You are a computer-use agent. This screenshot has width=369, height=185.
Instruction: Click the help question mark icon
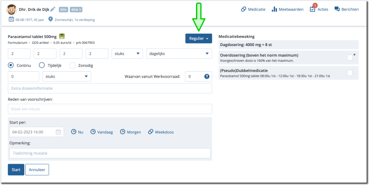(207, 76)
